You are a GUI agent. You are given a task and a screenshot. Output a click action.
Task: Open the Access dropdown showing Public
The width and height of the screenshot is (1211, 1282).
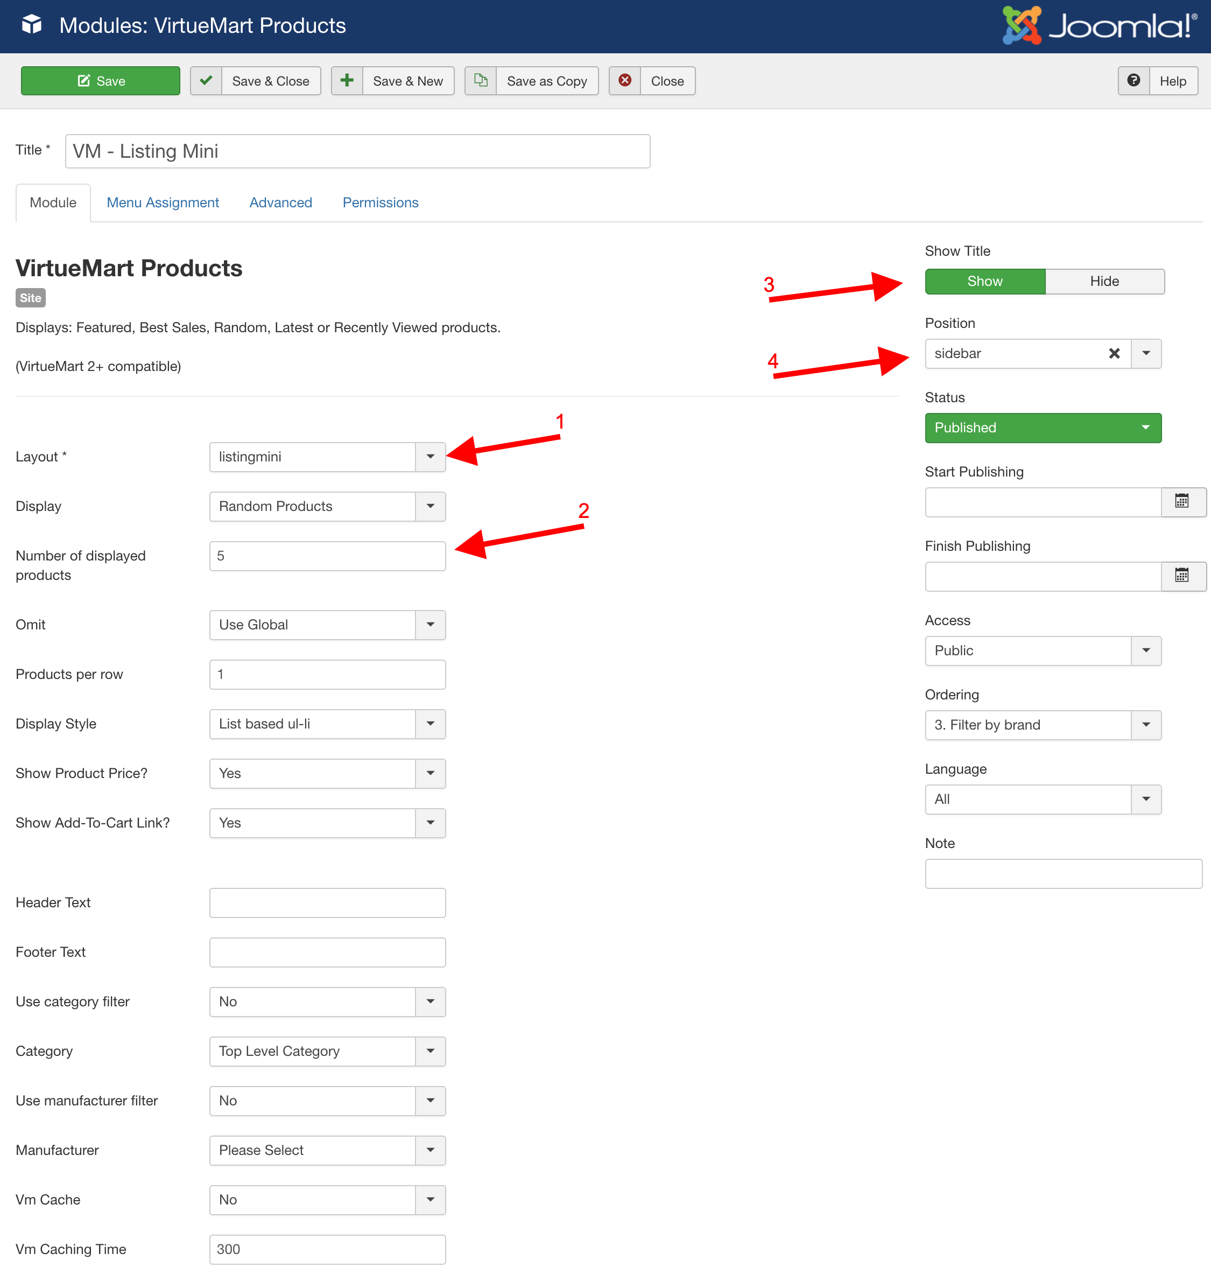click(x=1043, y=650)
